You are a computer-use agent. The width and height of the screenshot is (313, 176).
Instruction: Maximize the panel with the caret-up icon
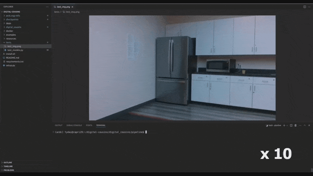pos(305,125)
